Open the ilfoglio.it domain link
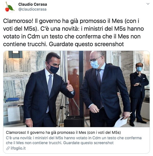The height and width of the screenshot is (156, 153). [18, 148]
